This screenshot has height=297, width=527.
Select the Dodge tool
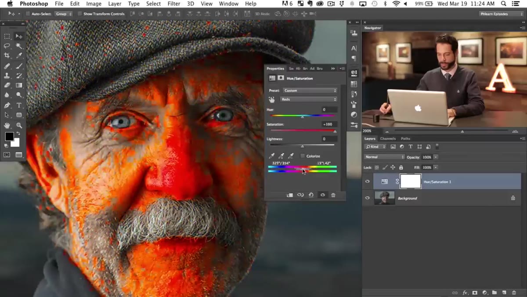click(19, 95)
